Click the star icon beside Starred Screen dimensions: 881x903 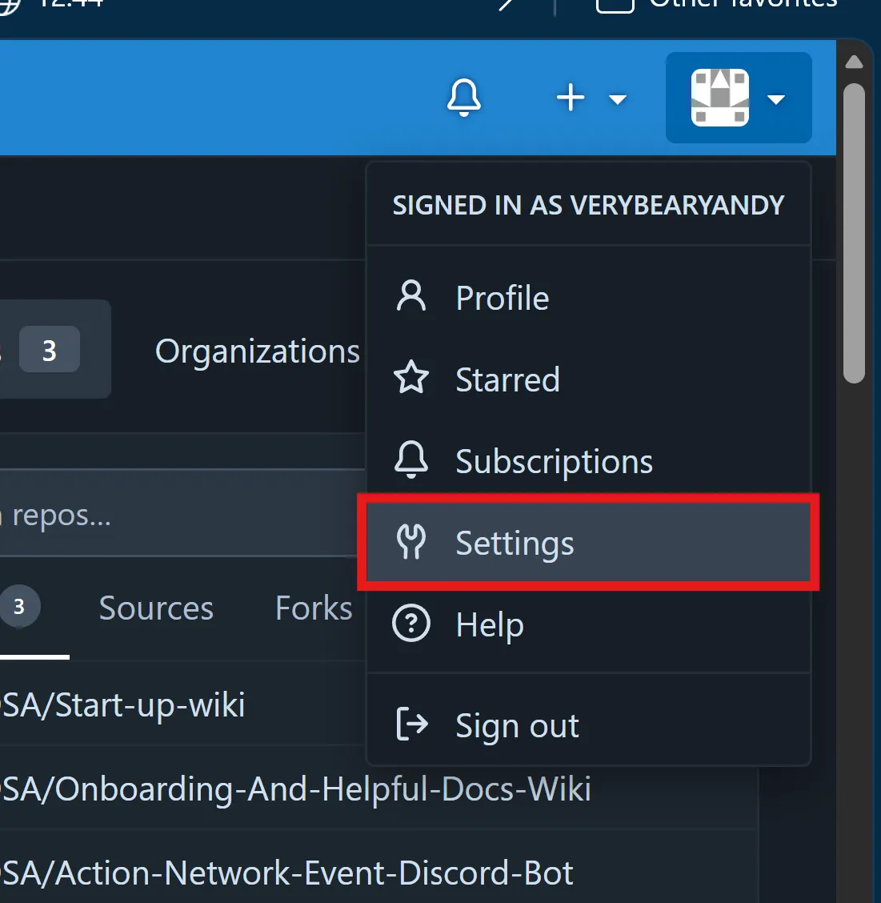(411, 377)
